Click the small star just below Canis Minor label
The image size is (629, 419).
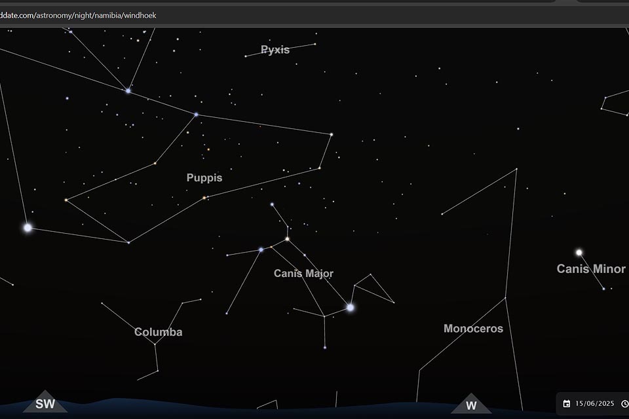coord(603,288)
